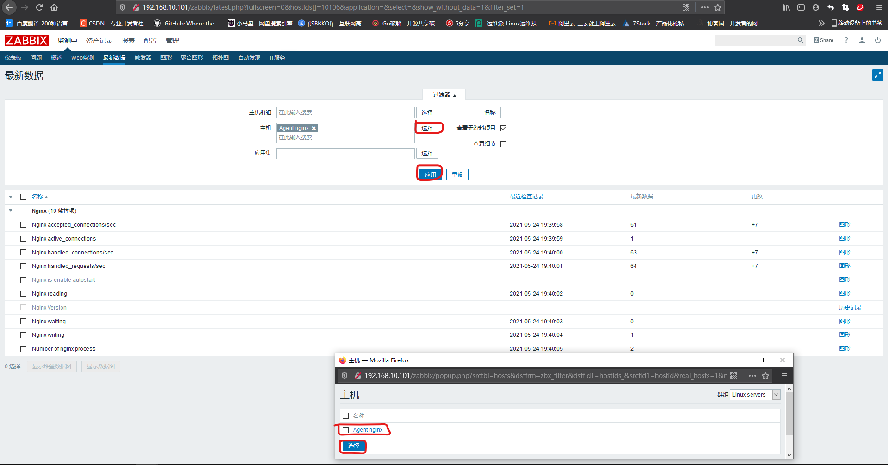Open 历史记录 link for Nginx Version
The height and width of the screenshot is (465, 888).
[850, 308]
